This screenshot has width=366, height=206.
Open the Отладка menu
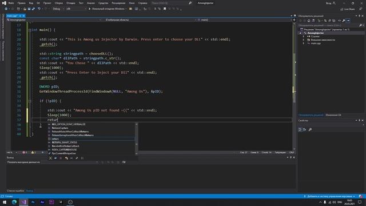[71, 3]
